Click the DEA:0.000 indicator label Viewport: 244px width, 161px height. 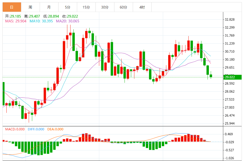coord(55,129)
